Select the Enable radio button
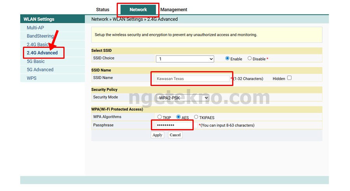Image resolution: width=350 pixels, height=191 pixels. click(x=227, y=59)
